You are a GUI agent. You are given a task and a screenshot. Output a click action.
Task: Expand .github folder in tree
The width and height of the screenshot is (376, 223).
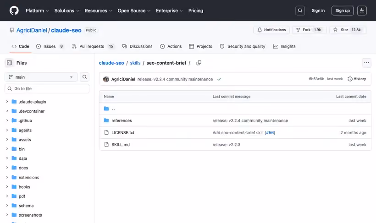pyautogui.click(x=7, y=120)
